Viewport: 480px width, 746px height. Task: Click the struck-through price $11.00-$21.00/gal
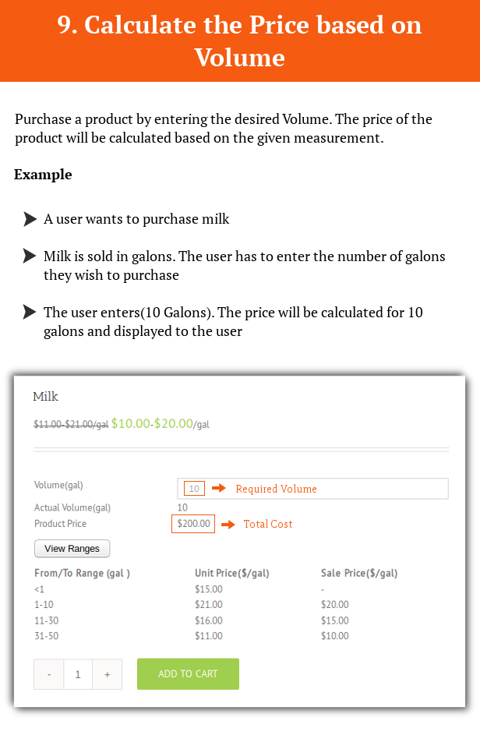click(x=71, y=424)
